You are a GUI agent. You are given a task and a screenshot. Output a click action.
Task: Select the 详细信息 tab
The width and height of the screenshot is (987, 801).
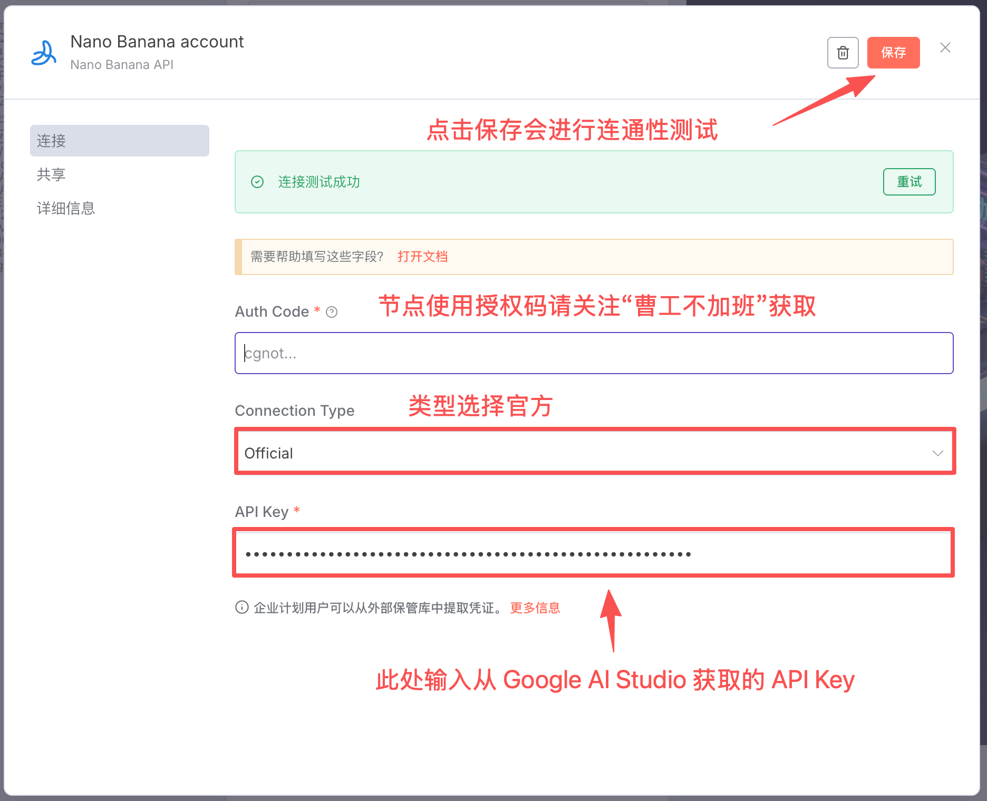66,208
